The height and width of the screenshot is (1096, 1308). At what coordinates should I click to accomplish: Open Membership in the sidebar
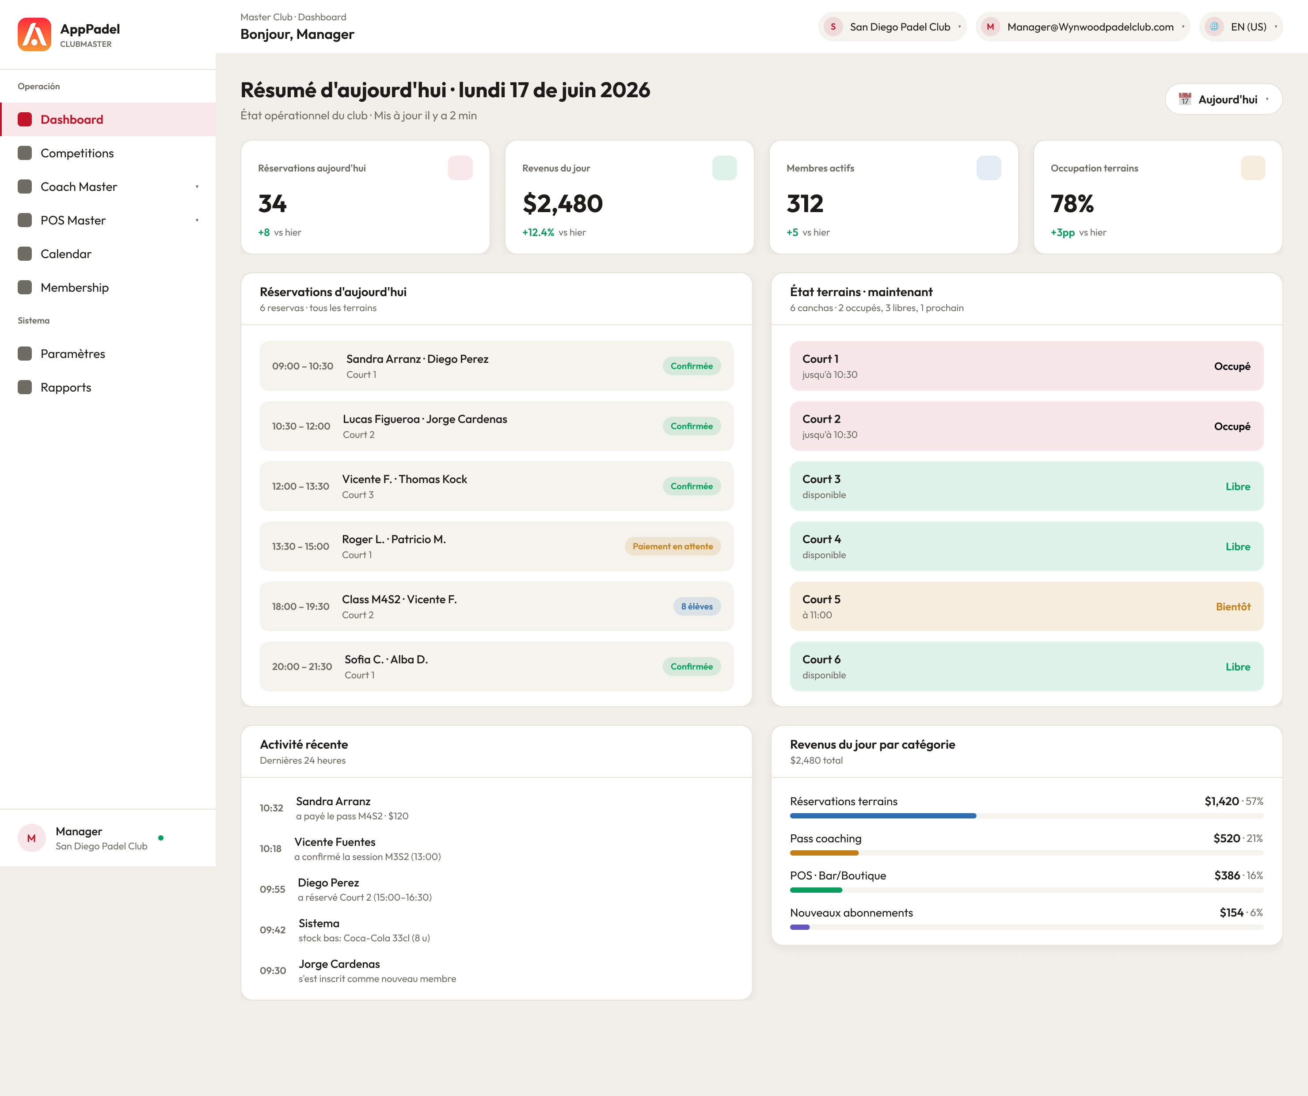click(x=108, y=287)
